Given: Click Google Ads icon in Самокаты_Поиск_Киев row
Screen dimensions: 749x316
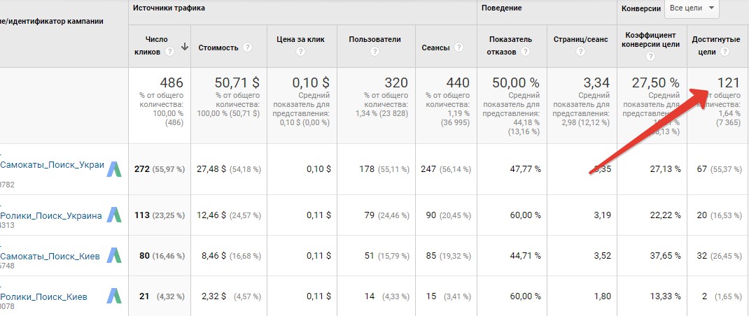Looking at the screenshot, I should (114, 255).
